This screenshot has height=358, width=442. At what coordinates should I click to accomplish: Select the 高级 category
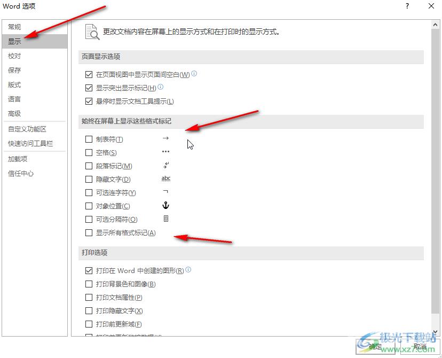tap(34, 113)
